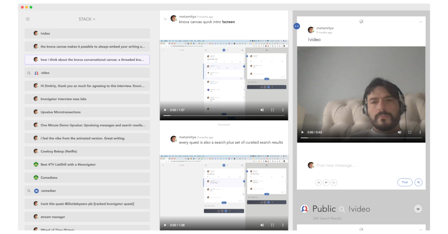The height and width of the screenshot is (234, 448).
Task: Open 'One Minute Demo Upvalue' entry
Action: tap(87, 125)
